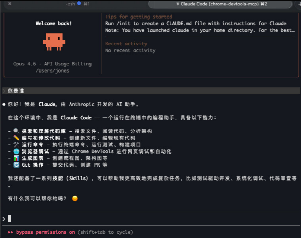Click the white bullet before 你好
The width and height of the screenshot is (301, 238).
(4, 104)
